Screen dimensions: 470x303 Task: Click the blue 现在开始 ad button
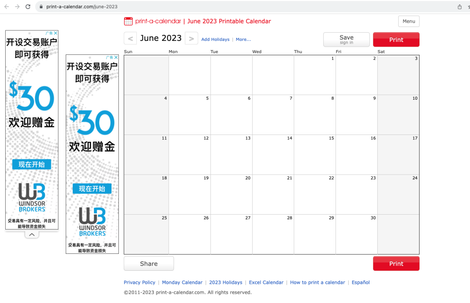31,165
